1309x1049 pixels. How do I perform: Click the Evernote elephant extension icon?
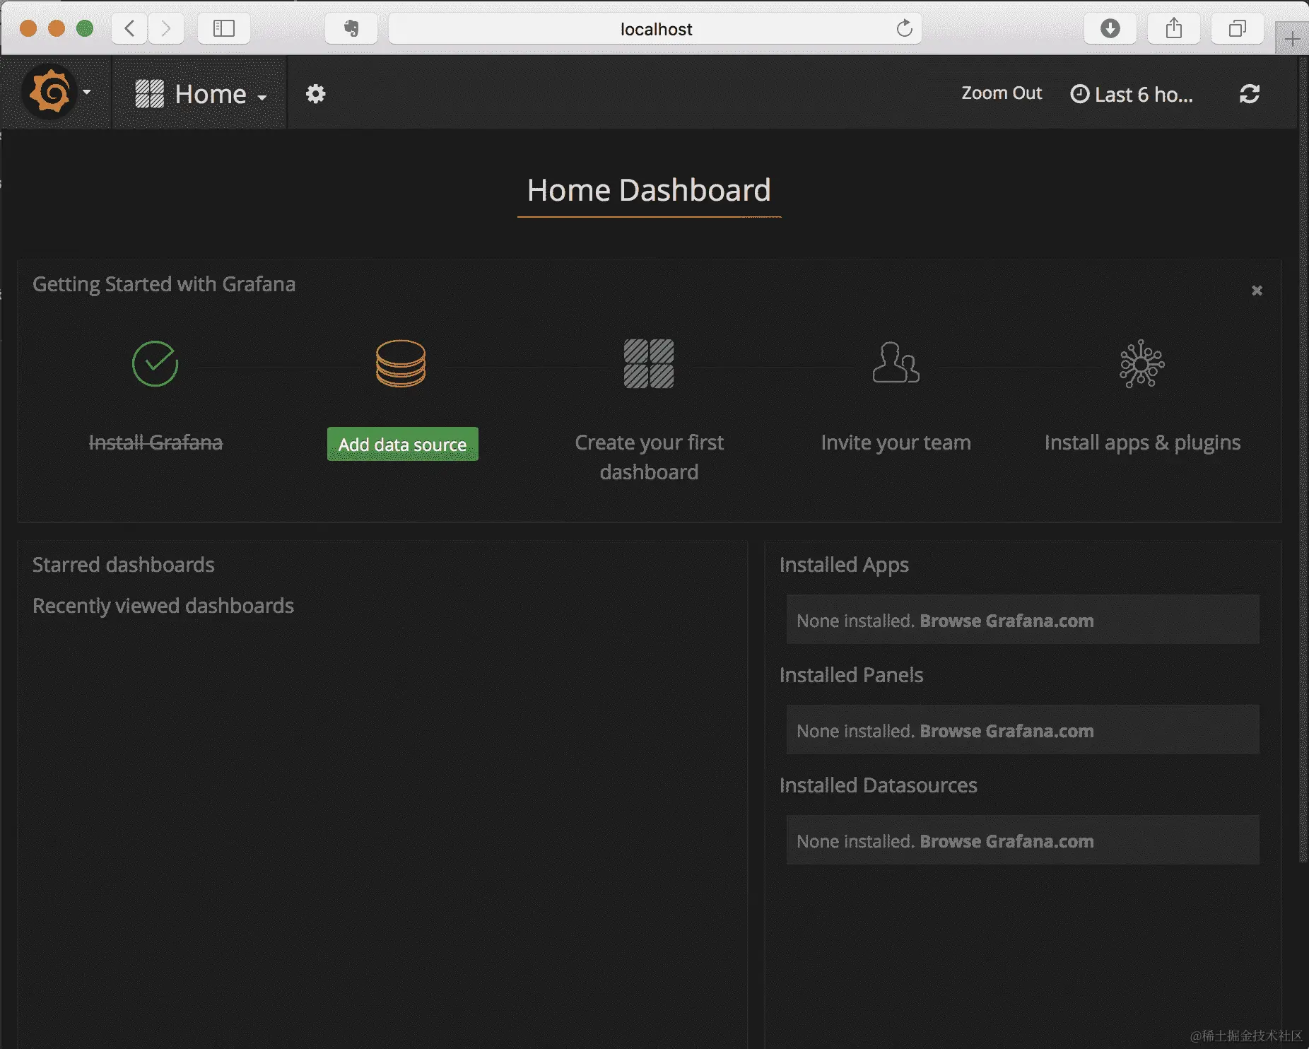(x=351, y=28)
